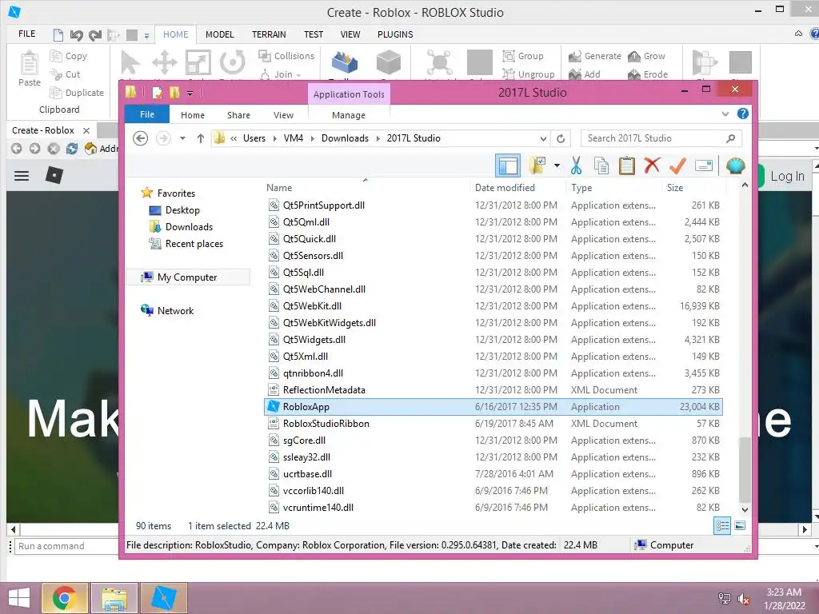The height and width of the screenshot is (614, 819).
Task: Open the Explorer Share tab
Action: pos(238,115)
